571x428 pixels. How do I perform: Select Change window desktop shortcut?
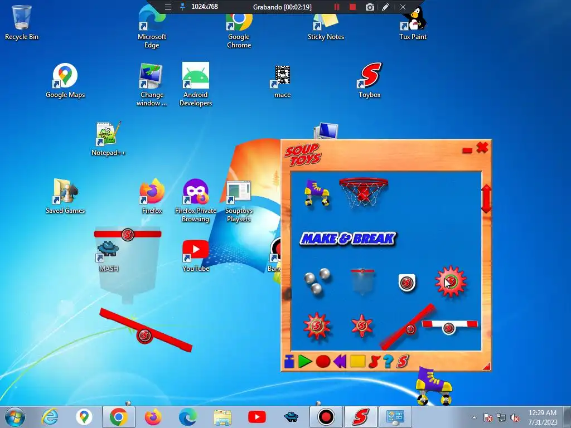pyautogui.click(x=152, y=85)
